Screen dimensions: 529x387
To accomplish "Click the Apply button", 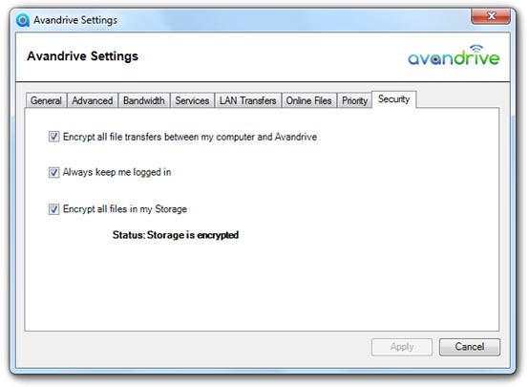I will coord(402,347).
